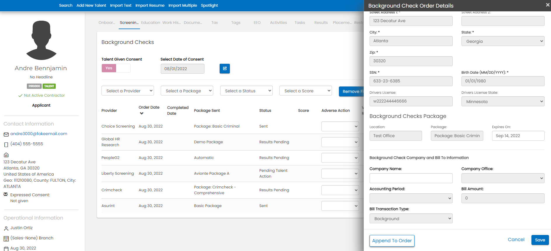
Task: Click the building icon beside (Sales-None) Branch
Action: pyautogui.click(x=6, y=238)
